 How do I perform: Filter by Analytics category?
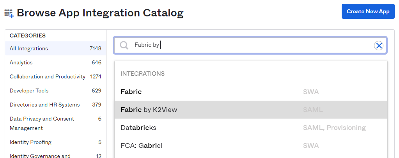coord(21,63)
